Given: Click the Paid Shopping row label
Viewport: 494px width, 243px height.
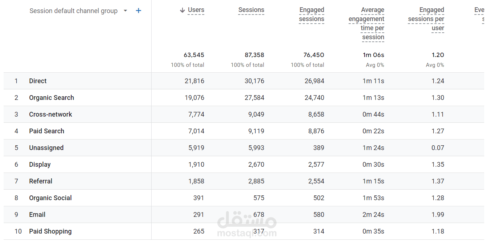Looking at the screenshot, I should pos(50,231).
